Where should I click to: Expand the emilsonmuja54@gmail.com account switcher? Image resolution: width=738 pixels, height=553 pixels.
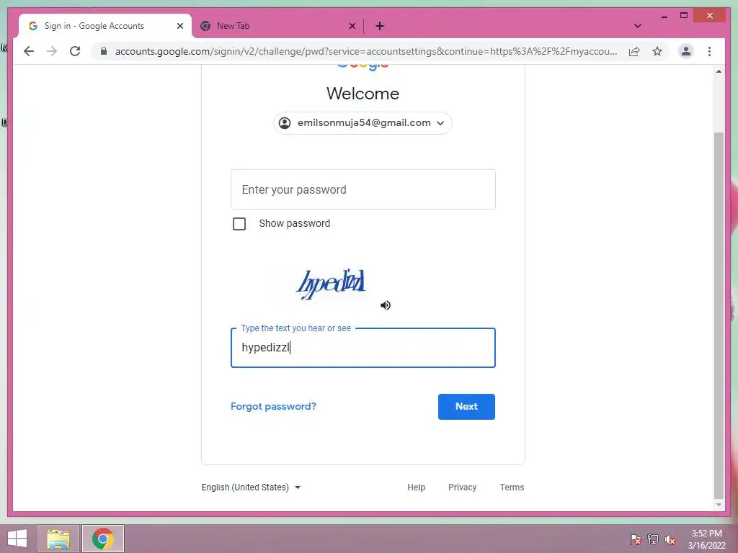click(363, 123)
